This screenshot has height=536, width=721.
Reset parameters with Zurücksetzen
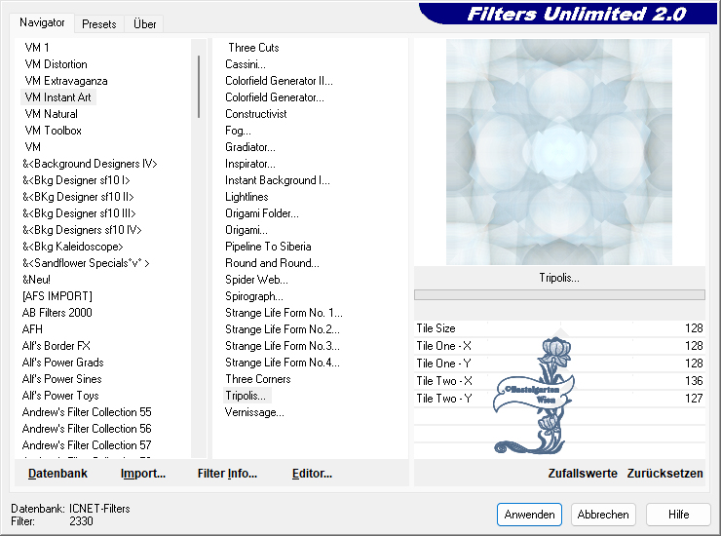coord(664,474)
